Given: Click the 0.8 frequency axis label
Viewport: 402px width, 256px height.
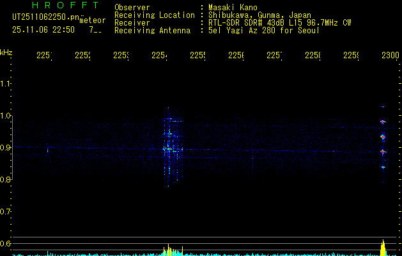Looking at the screenshot, I should click(6, 180).
